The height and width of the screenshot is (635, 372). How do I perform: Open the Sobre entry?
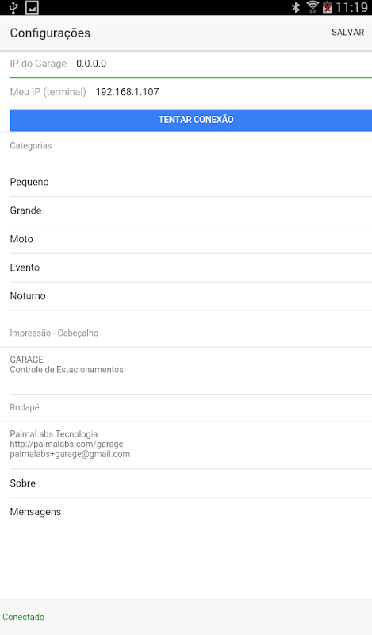point(191,483)
